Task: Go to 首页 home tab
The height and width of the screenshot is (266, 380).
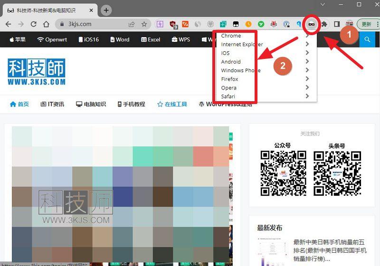Action: [19, 104]
